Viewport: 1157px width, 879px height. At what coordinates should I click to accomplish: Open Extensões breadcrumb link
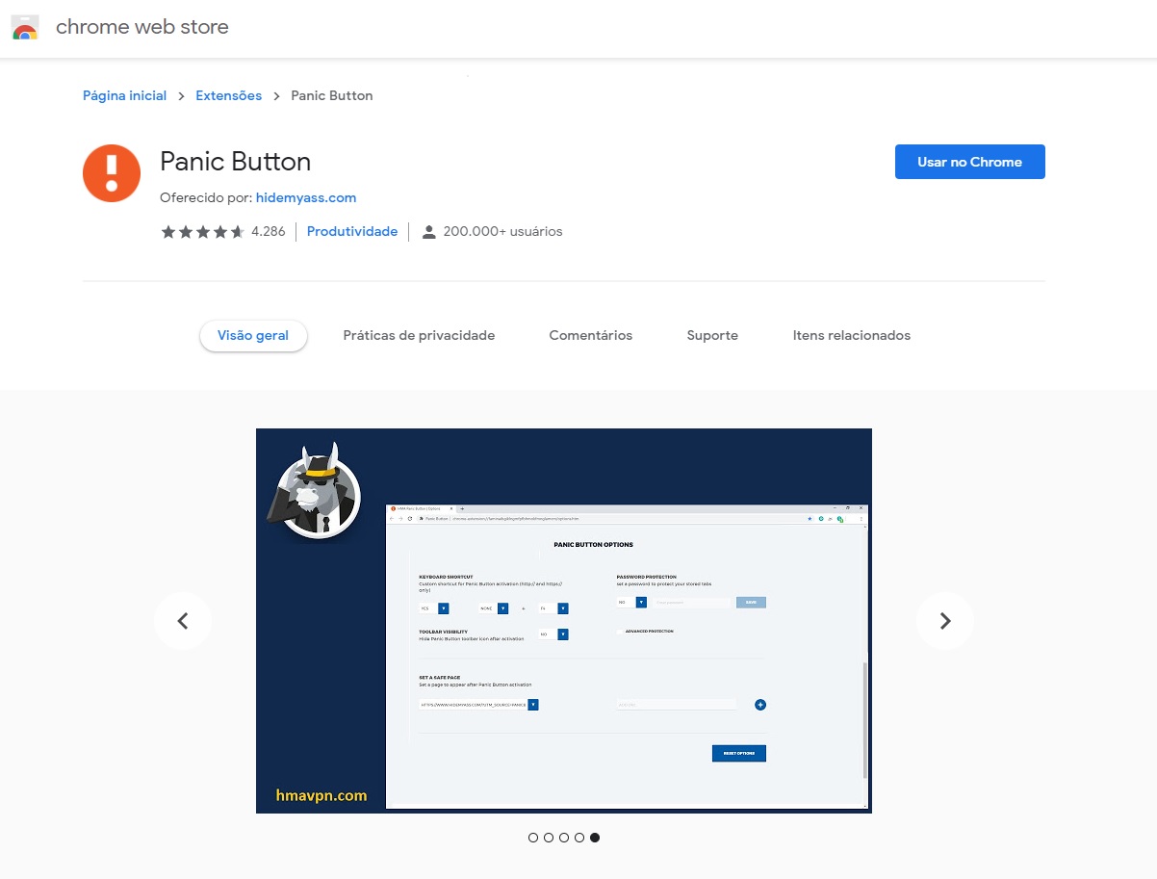tap(229, 95)
